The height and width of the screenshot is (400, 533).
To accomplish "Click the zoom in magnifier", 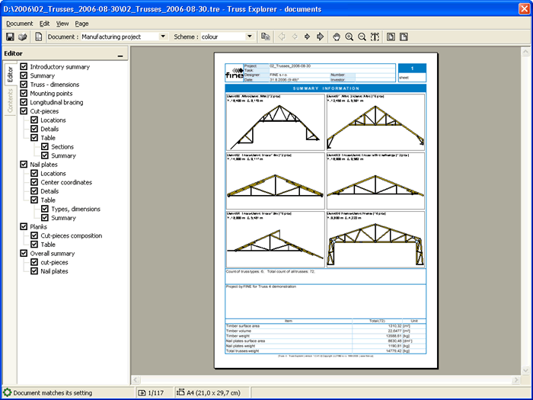I will click(x=349, y=37).
